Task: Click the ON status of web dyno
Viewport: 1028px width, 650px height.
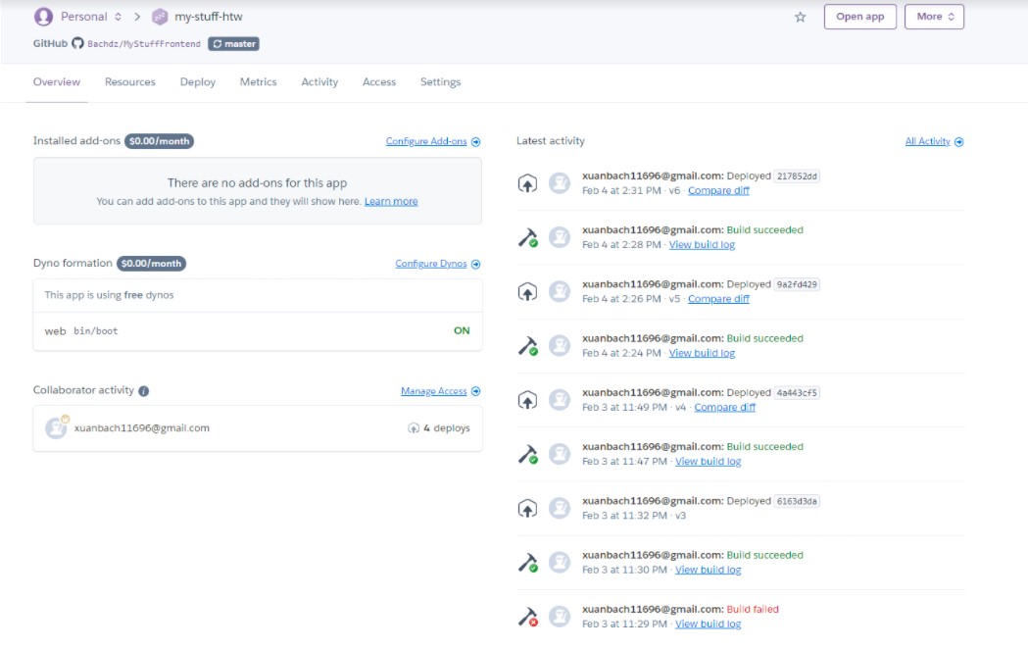Action: coord(462,330)
